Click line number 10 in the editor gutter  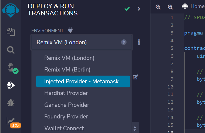[170, 87]
